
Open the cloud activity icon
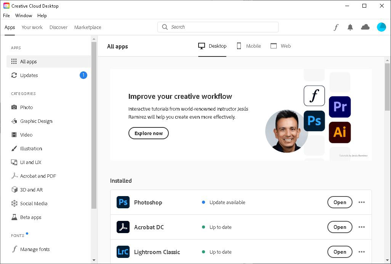pos(365,27)
